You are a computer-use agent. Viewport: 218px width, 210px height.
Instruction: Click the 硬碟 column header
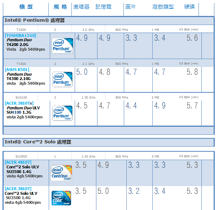click(189, 7)
